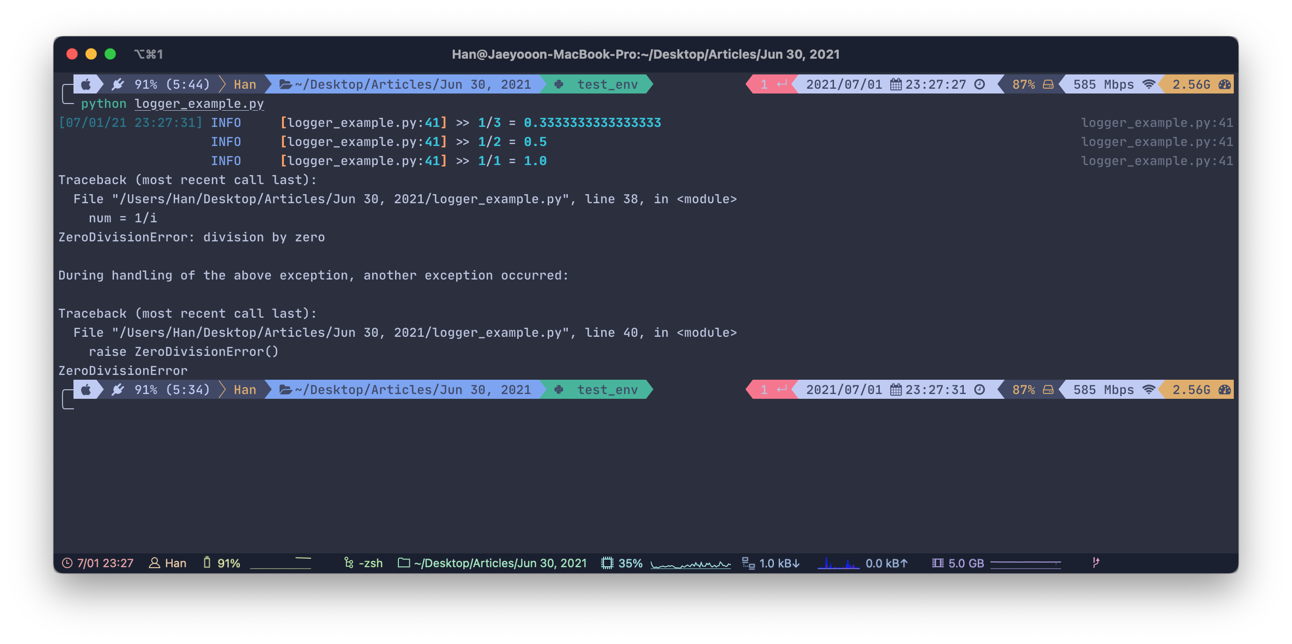Click the ⌥⌘1 window shortcut label

click(x=148, y=54)
